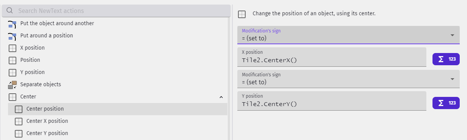Click the Center X position icon
The height and width of the screenshot is (140, 467).
pyautogui.click(x=18, y=121)
